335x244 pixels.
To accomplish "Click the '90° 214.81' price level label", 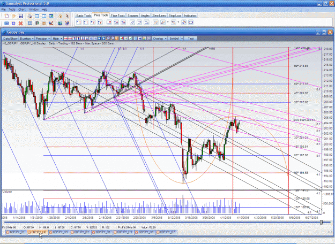I will pyautogui.click(x=301, y=66).
